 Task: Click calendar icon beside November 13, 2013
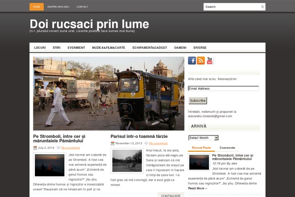[x=113, y=143]
